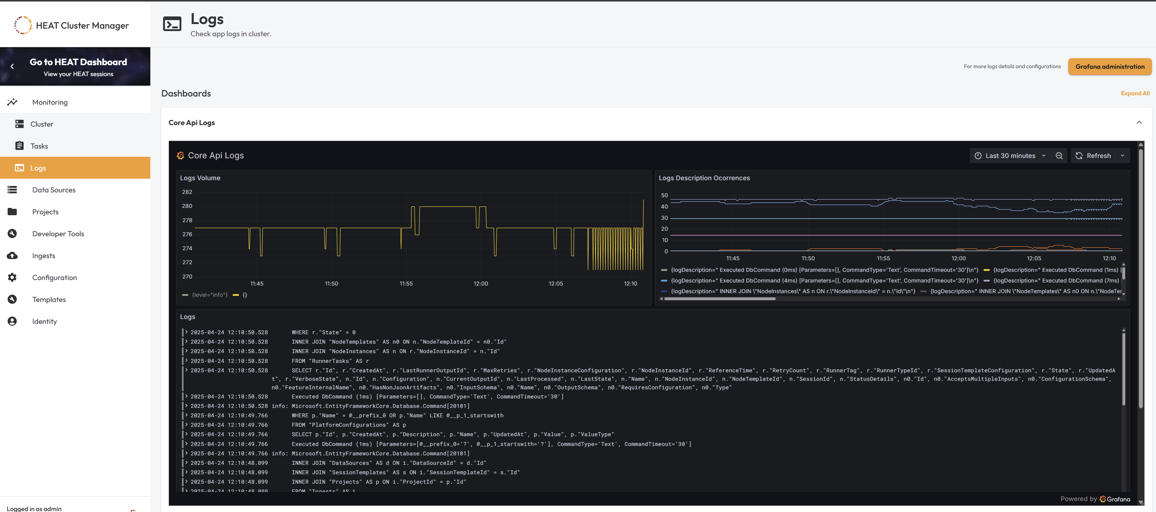Viewport: 1156px width, 512px height.
Task: Open Data Sources via its sidebar icon
Action: 12,189
